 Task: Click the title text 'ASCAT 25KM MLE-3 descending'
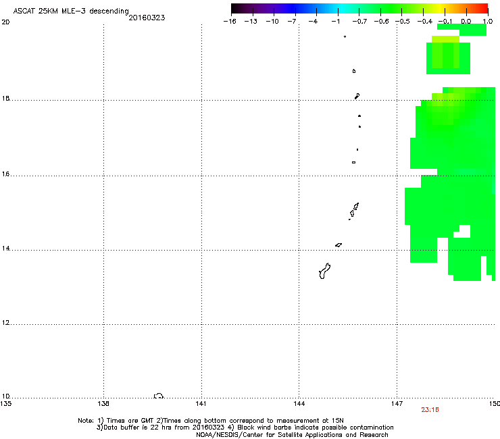71,11
